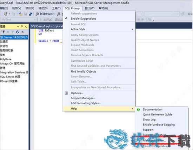Open Object Explorer window position dropdown arrow
The image size is (193, 150).
tap(18, 26)
